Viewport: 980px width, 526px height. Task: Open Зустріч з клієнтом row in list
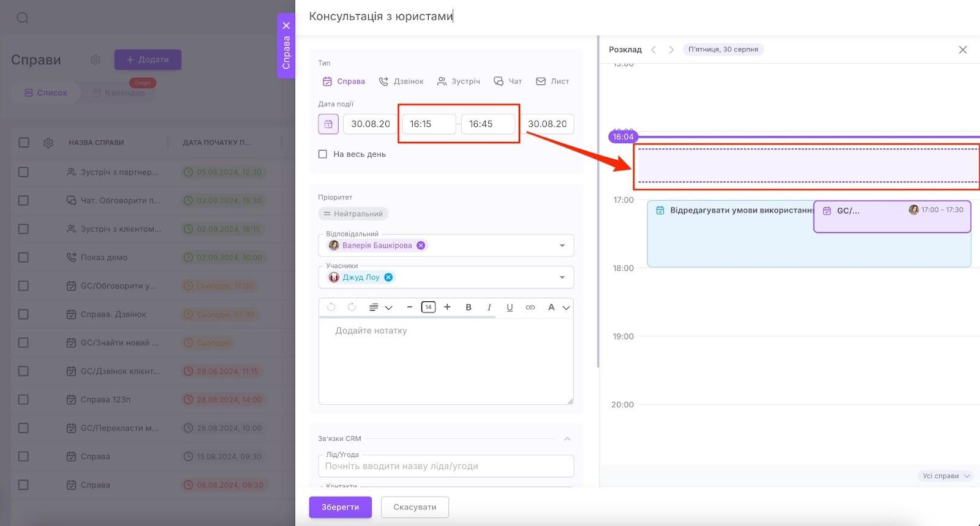tap(121, 229)
